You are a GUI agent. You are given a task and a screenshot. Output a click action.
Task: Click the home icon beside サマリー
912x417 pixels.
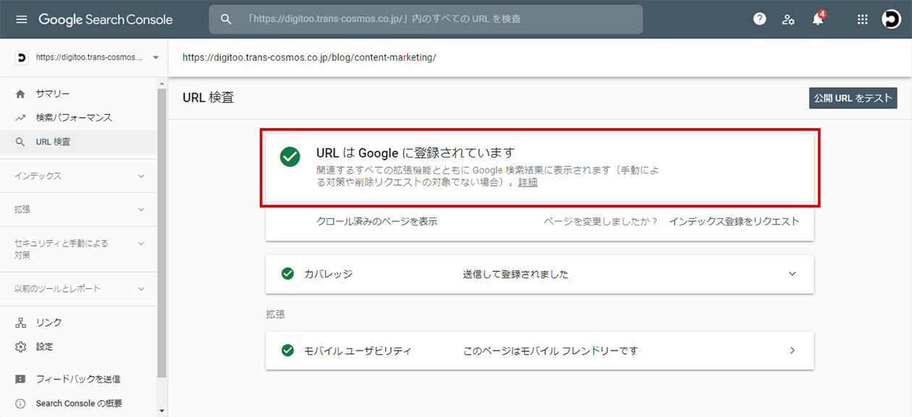20,94
